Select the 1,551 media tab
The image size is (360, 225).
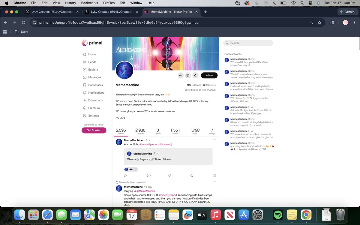tap(175, 131)
